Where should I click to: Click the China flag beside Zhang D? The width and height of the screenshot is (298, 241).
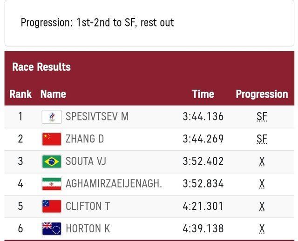pyautogui.click(x=52, y=139)
